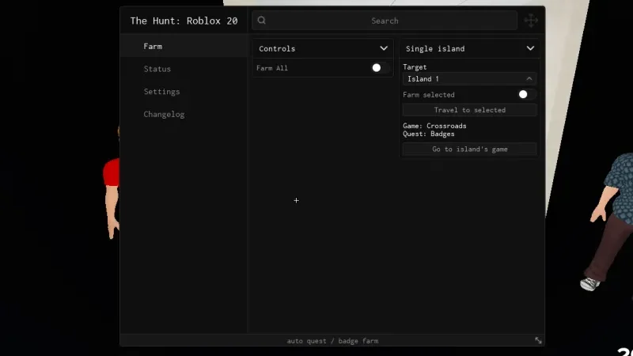Image resolution: width=633 pixels, height=356 pixels.
Task: Toggle the Farm All switch
Action: 380,68
